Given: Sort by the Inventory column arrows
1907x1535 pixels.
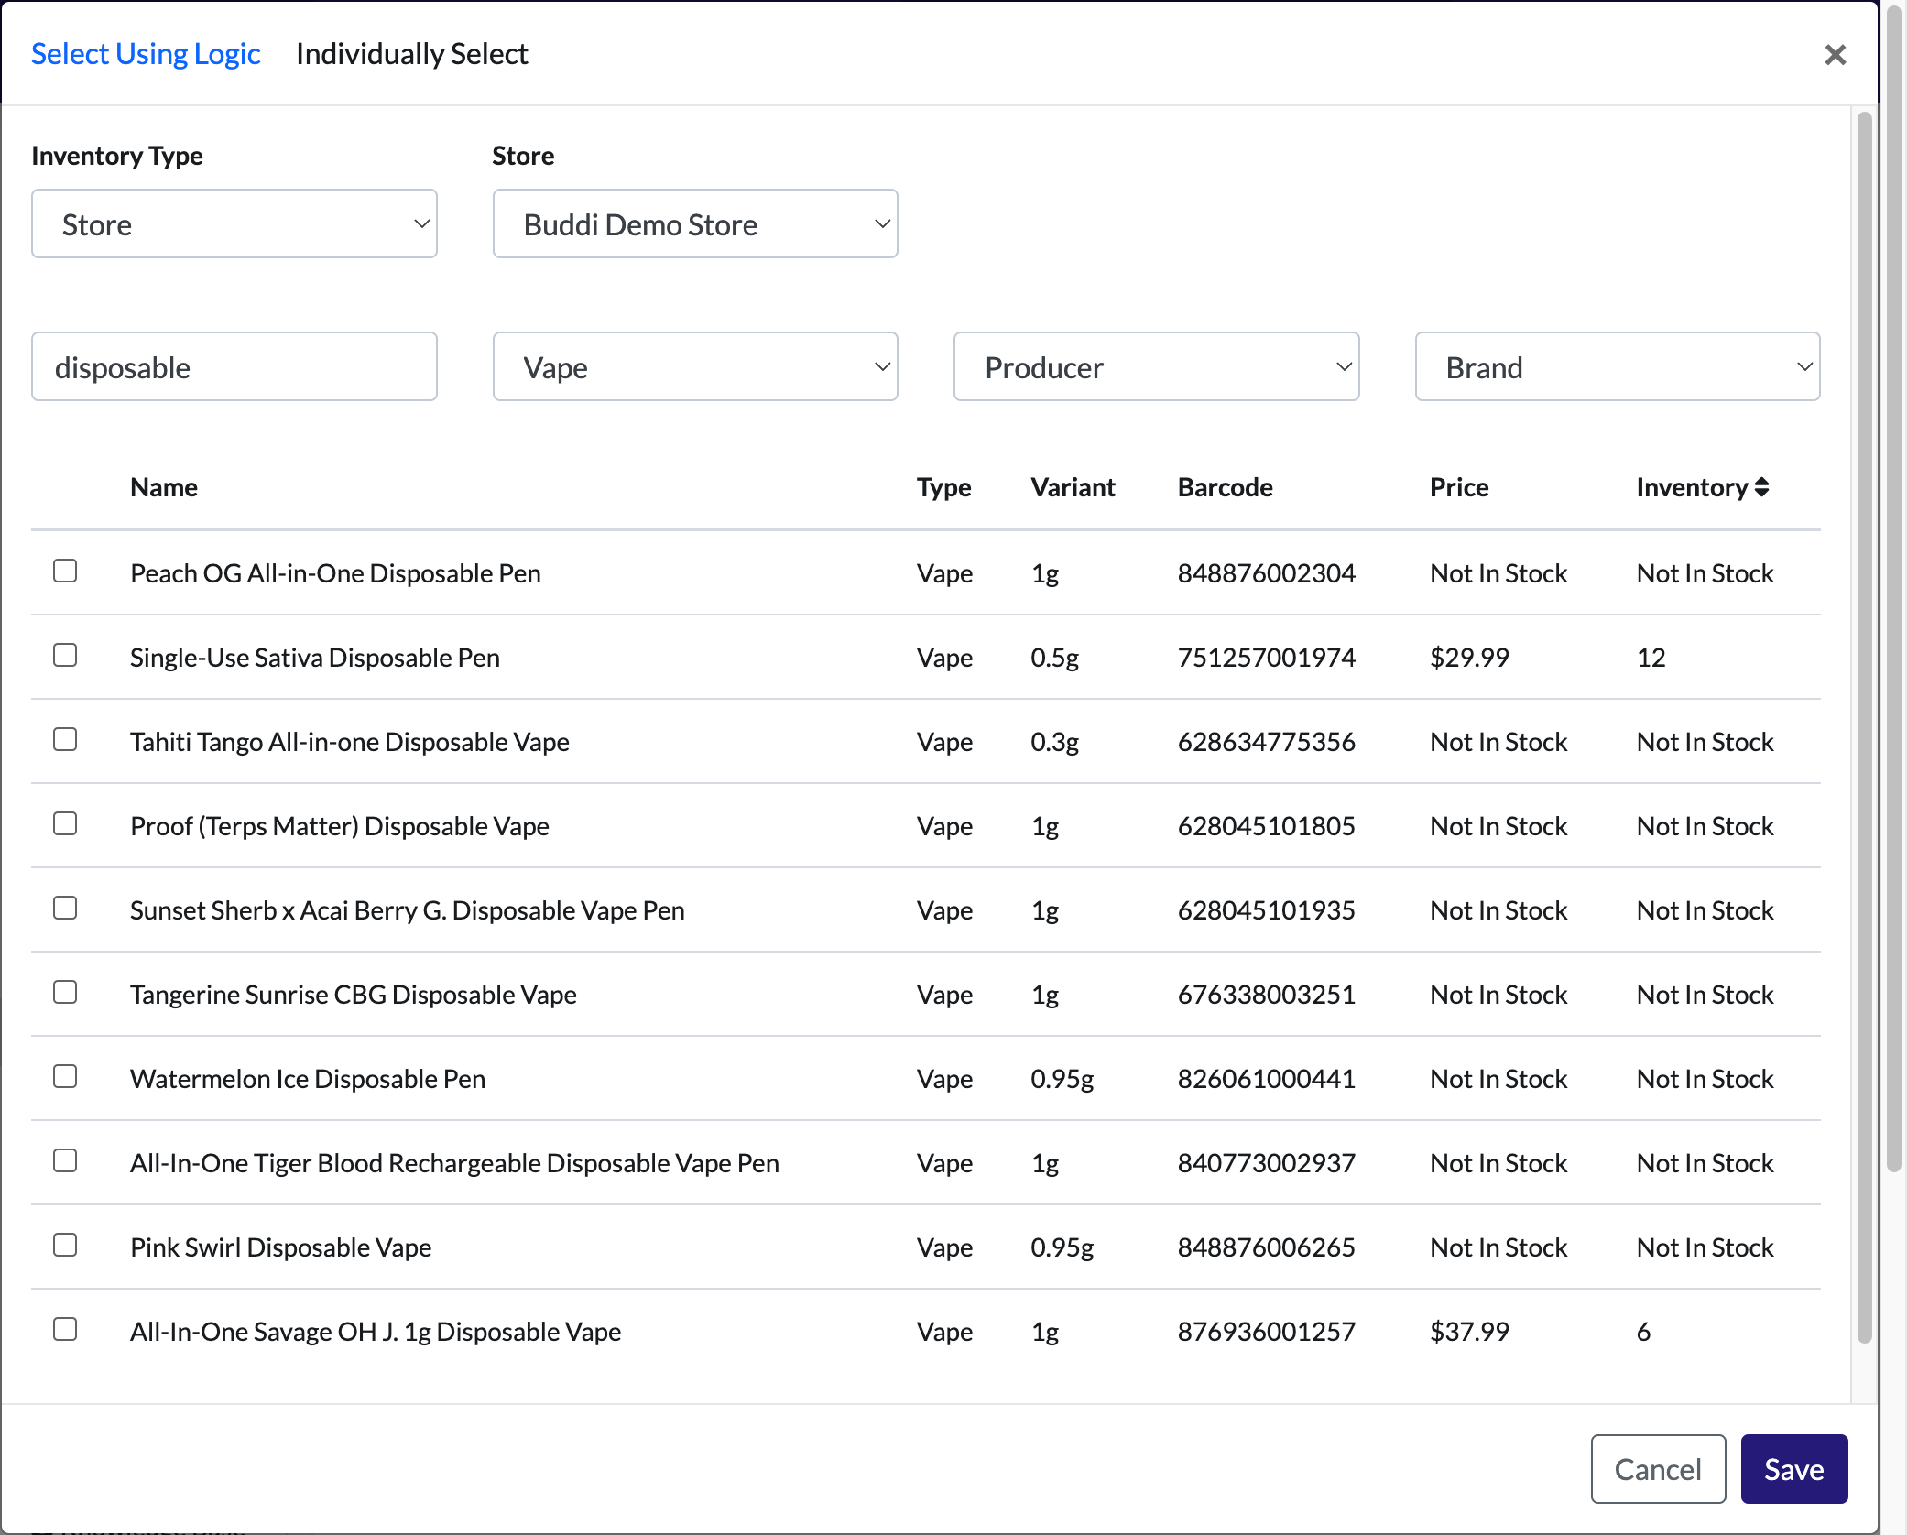Looking at the screenshot, I should tap(1761, 487).
